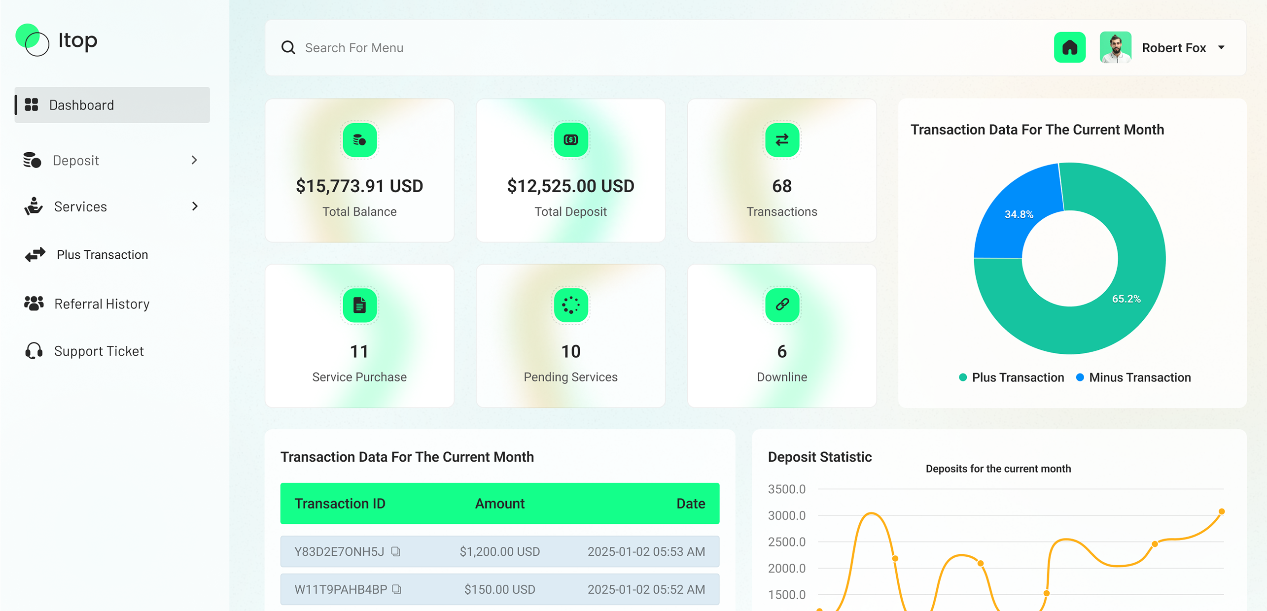Open Plus Transaction in sidebar
This screenshot has width=1267, height=611.
click(x=102, y=255)
